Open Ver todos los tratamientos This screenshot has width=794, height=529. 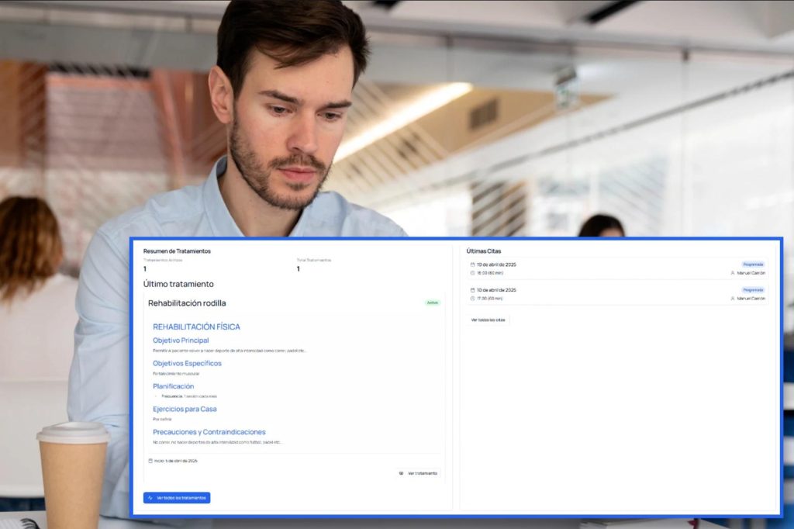click(x=177, y=498)
